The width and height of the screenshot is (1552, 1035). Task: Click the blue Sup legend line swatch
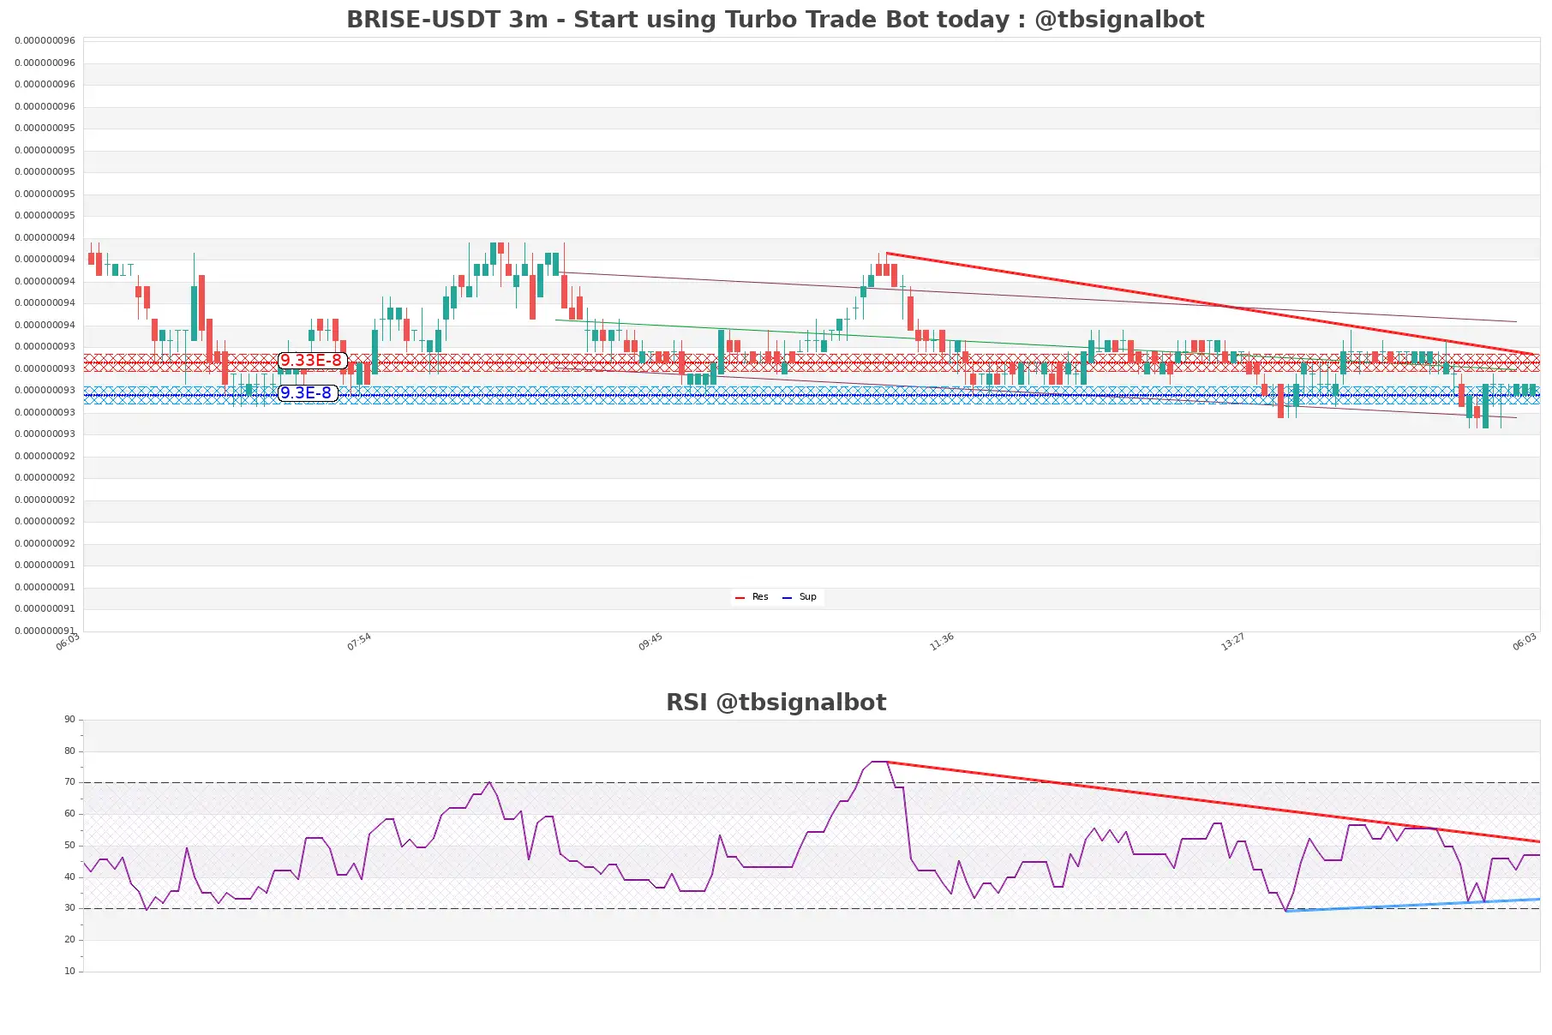787,597
